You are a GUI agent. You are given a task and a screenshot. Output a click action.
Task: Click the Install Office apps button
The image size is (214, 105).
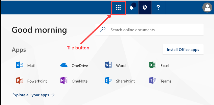[183, 49]
